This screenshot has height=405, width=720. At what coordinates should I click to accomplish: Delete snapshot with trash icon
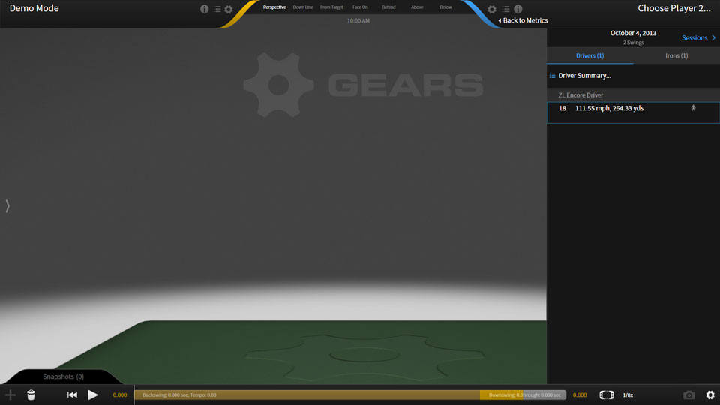pyautogui.click(x=31, y=395)
